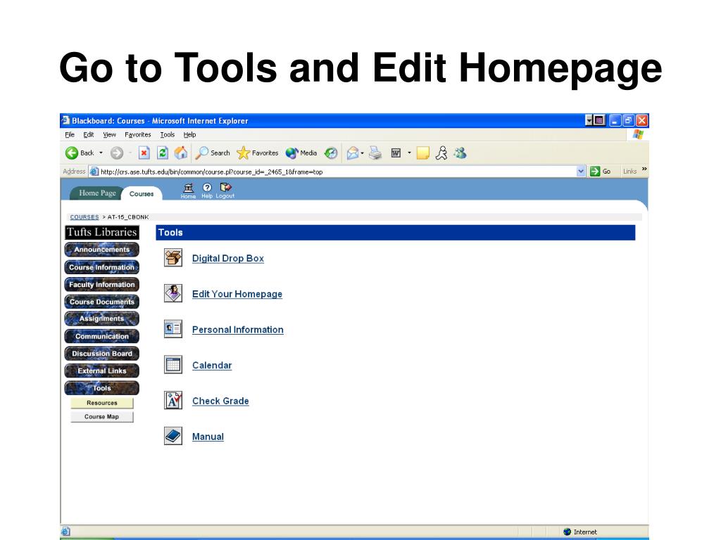The width and height of the screenshot is (721, 540).
Task: Click Announcements sidebar button
Action: tap(101, 250)
